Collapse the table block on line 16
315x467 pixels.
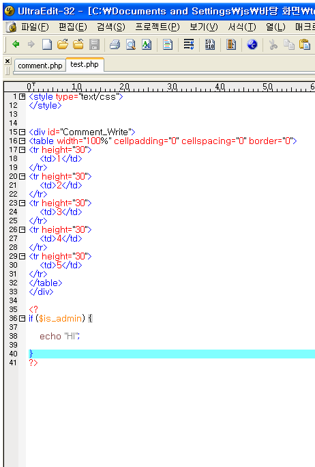pyautogui.click(x=22, y=141)
